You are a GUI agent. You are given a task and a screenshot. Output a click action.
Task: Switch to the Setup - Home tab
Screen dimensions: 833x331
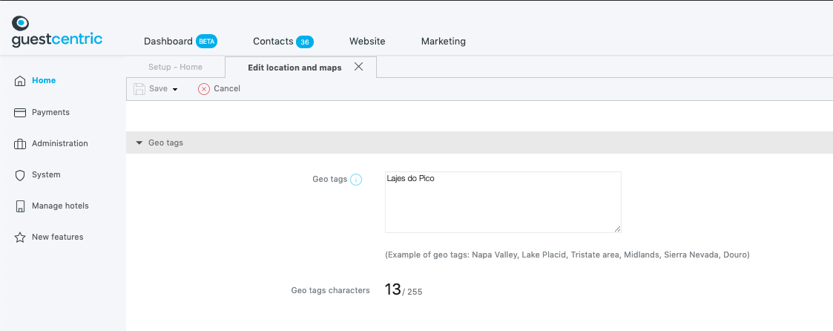(175, 67)
